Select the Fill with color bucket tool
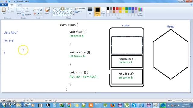The width and height of the screenshot is (193, 108). (38, 10)
